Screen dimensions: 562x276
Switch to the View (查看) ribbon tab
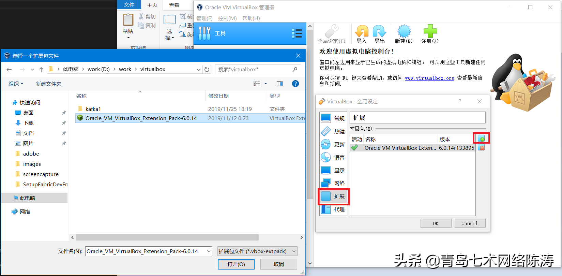(x=174, y=5)
